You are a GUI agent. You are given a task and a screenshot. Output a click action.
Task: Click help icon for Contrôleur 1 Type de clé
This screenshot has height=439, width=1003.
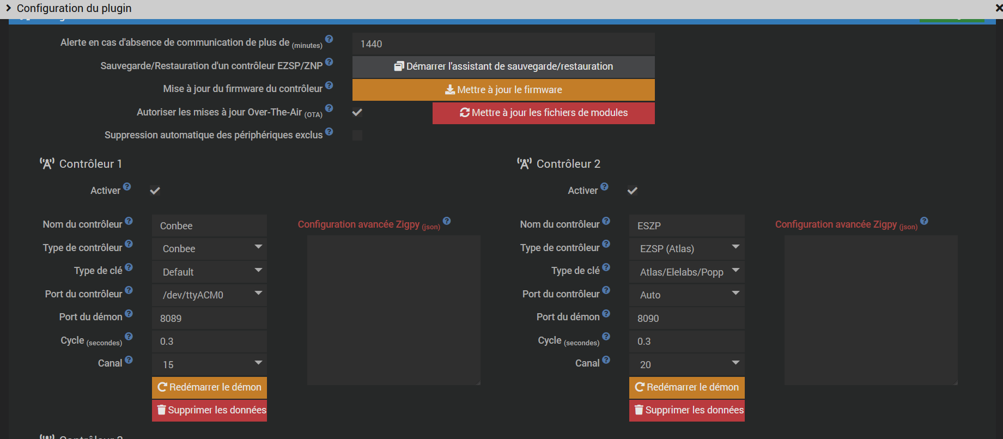pos(129,267)
